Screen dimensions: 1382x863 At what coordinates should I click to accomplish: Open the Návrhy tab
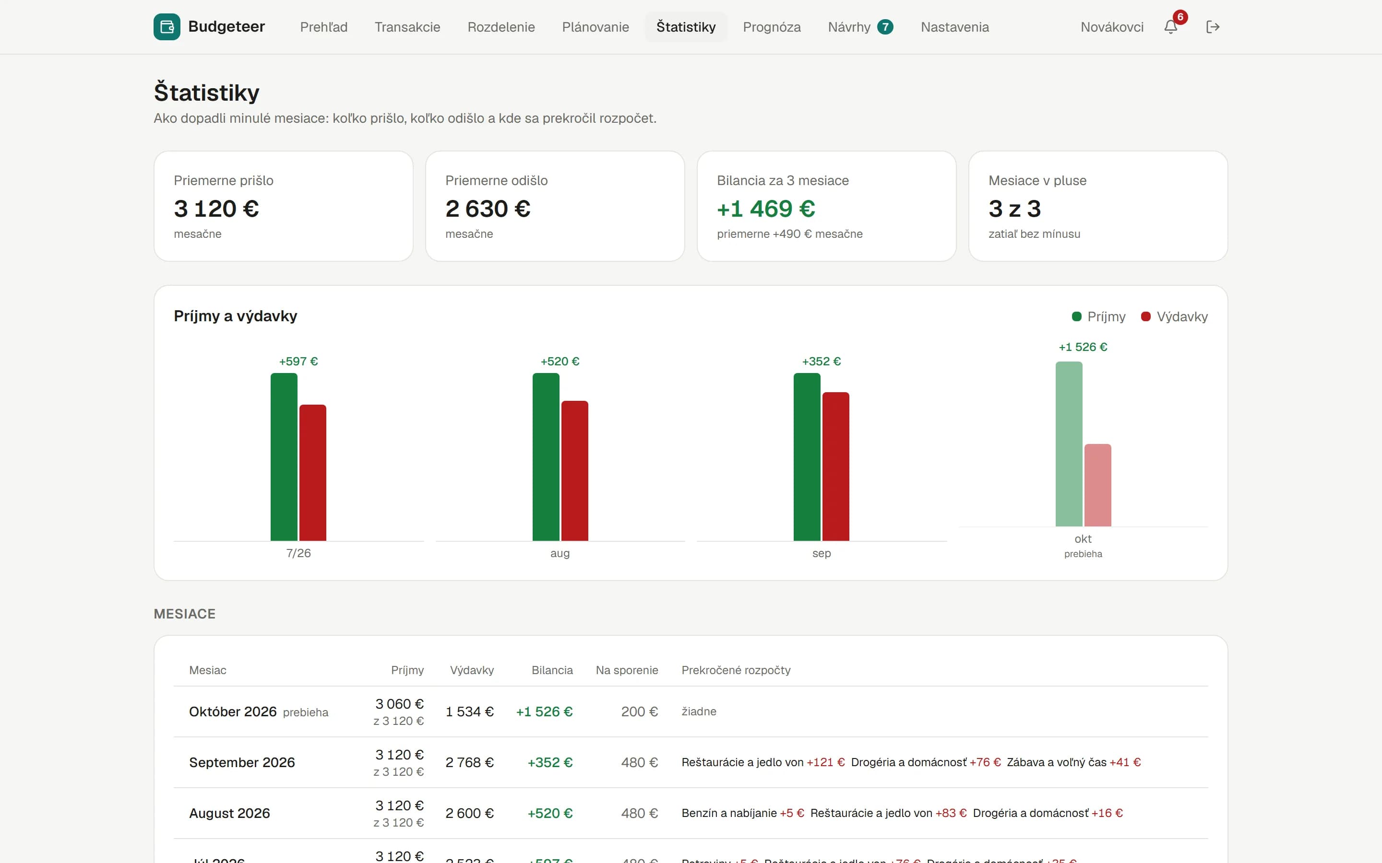point(860,27)
